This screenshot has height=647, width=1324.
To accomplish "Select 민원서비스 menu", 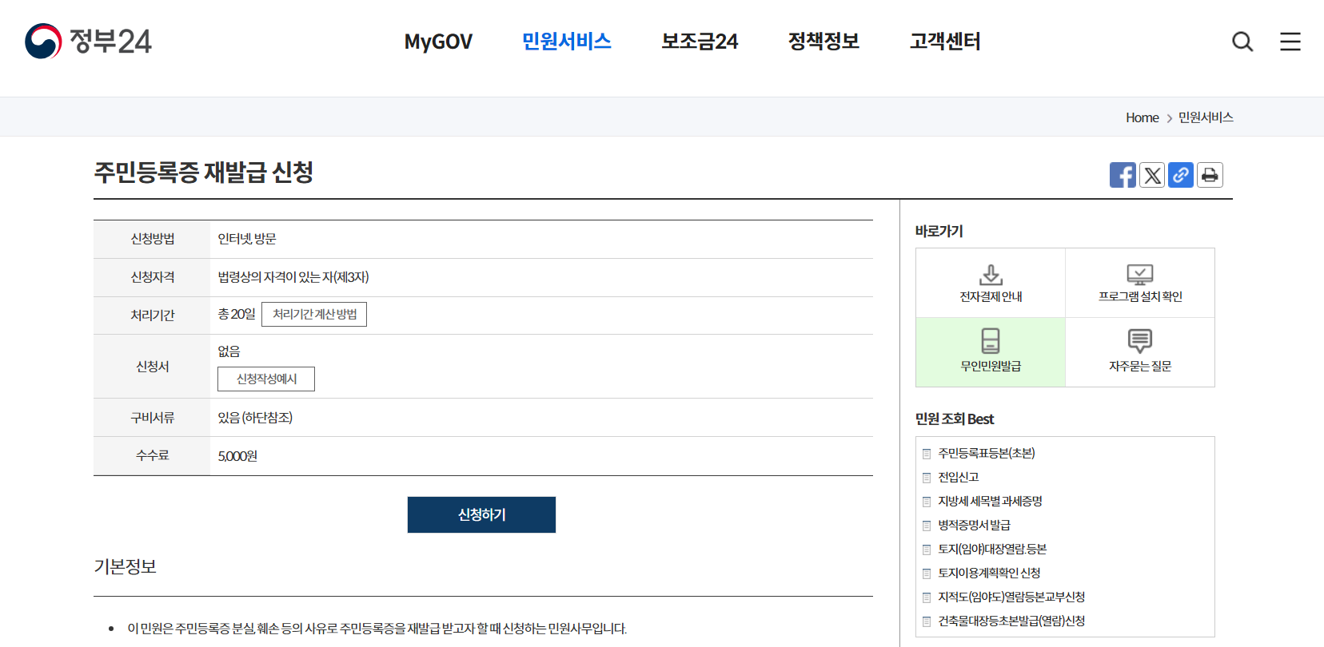I will [567, 42].
